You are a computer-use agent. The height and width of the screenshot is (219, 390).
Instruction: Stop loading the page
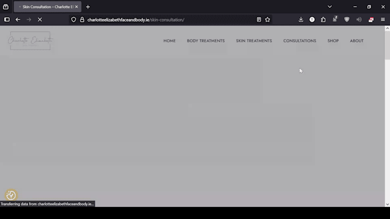(x=40, y=19)
